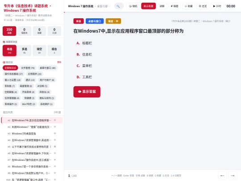Click the 难度·中 difficulty badge
The image size is (241, 181).
click(x=113, y=21)
